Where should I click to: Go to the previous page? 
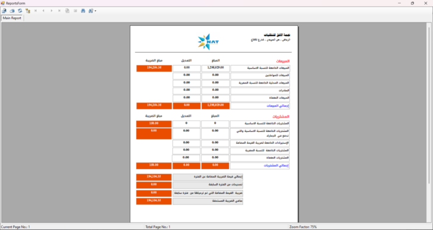point(44,11)
